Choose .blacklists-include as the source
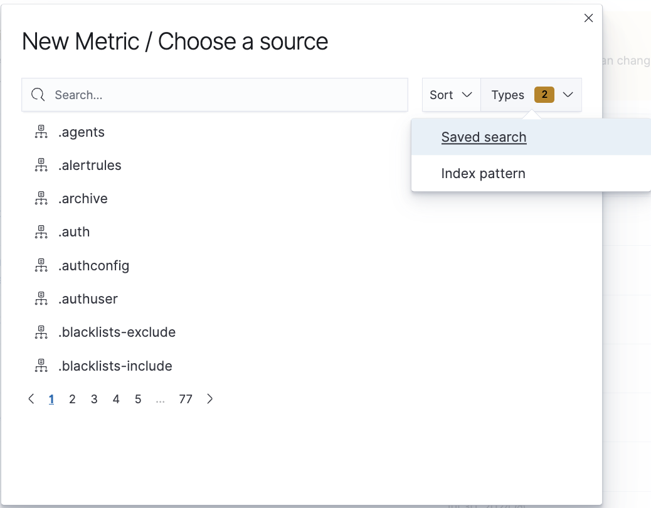The height and width of the screenshot is (508, 651). coord(115,366)
